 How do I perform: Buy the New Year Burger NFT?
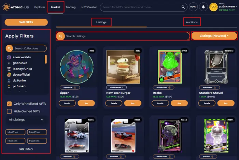(133, 103)
